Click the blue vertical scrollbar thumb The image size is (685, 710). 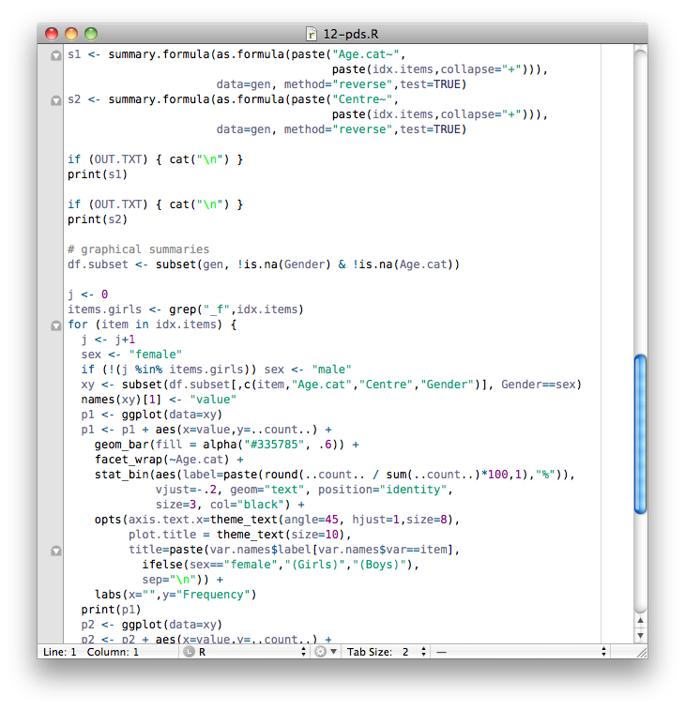(640, 433)
